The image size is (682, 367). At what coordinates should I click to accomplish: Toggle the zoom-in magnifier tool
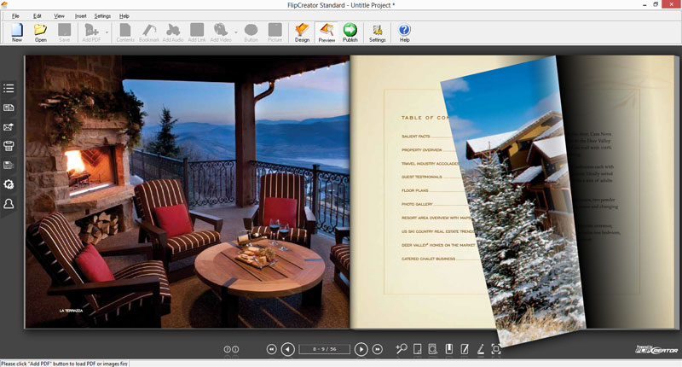tap(402, 349)
